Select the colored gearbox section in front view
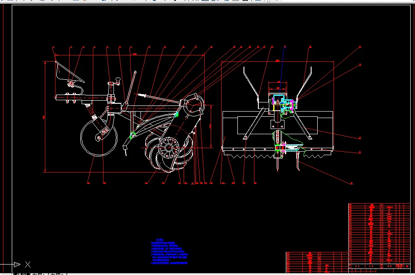The height and width of the screenshot is (275, 415). pos(284,105)
